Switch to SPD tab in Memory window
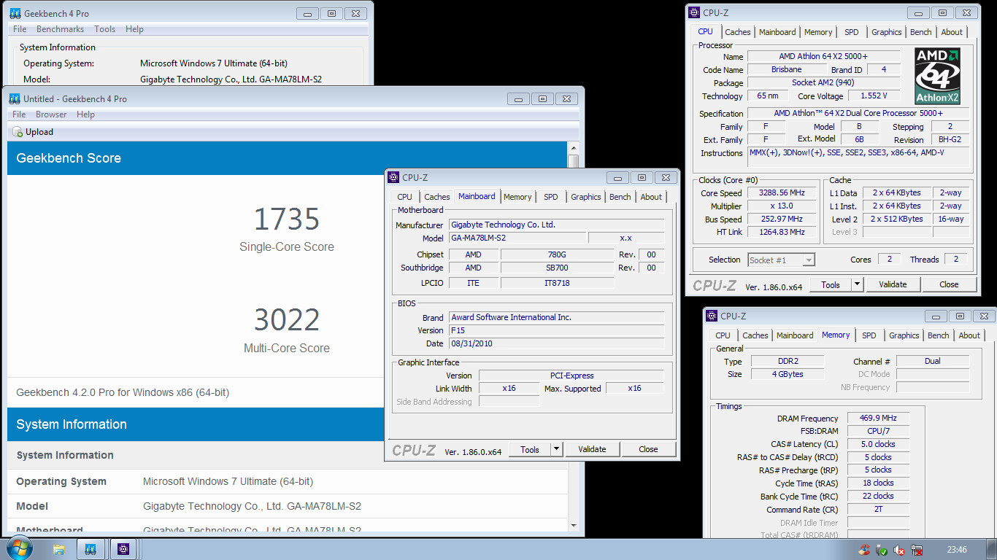 click(869, 335)
